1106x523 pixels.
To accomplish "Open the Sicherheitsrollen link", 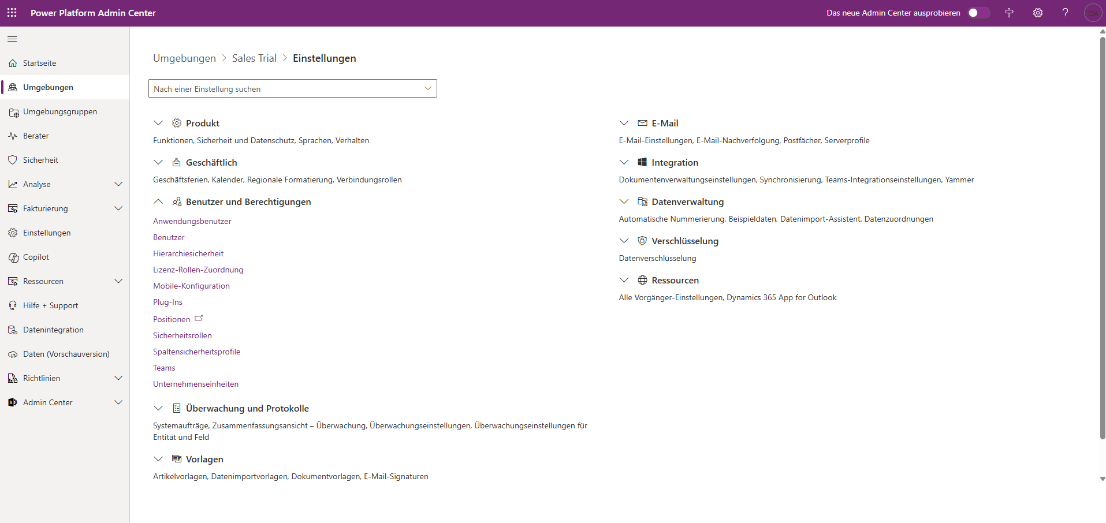I will (x=183, y=335).
